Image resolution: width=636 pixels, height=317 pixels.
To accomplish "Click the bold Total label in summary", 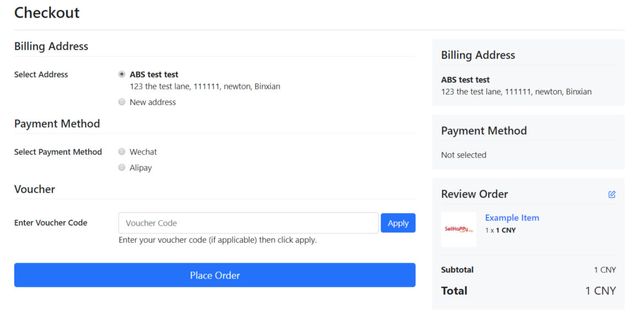I will pyautogui.click(x=454, y=291).
